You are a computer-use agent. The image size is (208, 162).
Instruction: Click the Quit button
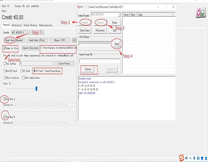pyautogui.click(x=115, y=31)
